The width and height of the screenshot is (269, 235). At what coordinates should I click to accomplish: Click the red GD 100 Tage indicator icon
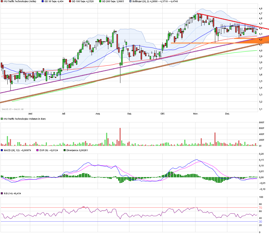[x=70, y=2]
